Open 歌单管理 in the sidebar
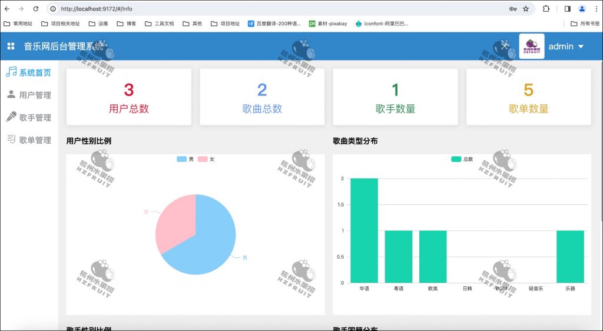Viewport: 603px width, 331px height. click(29, 140)
